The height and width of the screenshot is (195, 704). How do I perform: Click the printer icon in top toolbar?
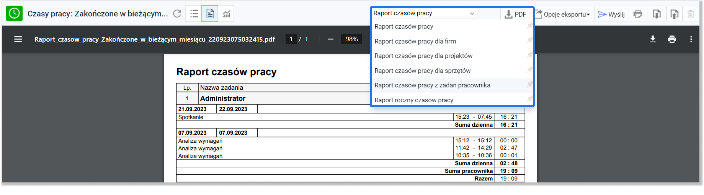click(x=638, y=14)
